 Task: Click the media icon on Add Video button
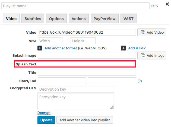click(143, 32)
